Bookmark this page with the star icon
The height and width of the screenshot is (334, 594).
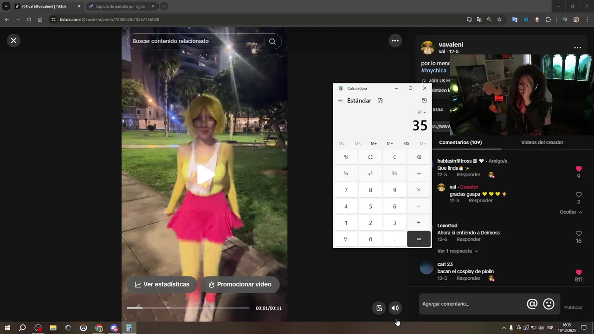pyautogui.click(x=499, y=19)
